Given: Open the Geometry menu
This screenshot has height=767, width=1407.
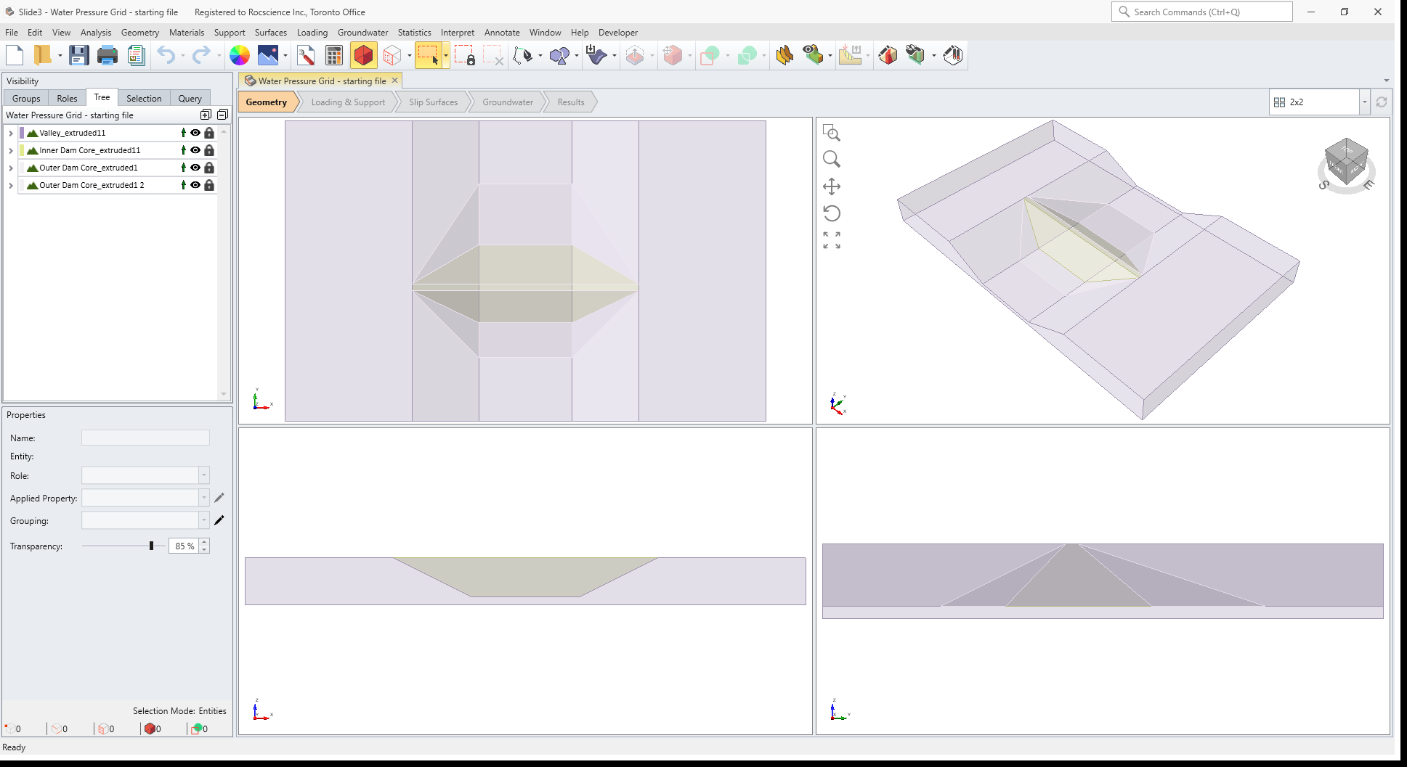Looking at the screenshot, I should click(x=139, y=33).
